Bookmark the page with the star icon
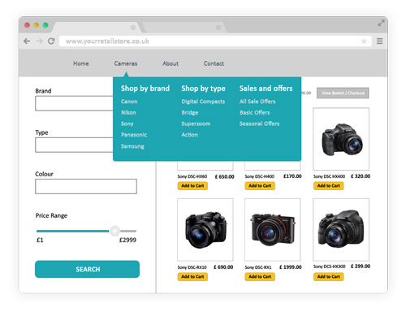This screenshot has height=312, width=406. coord(364,41)
